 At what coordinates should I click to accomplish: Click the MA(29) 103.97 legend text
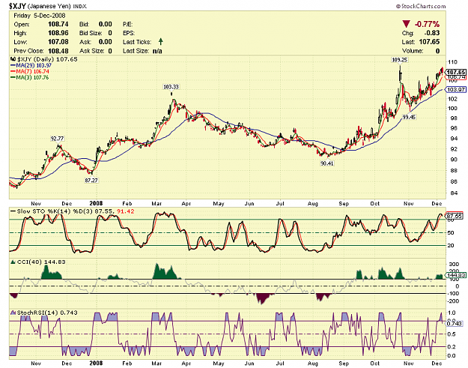pyautogui.click(x=34, y=65)
